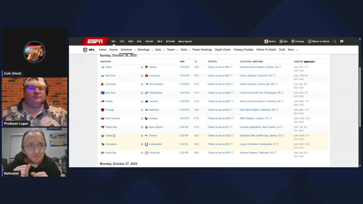This screenshot has height=204, width=363.
Task: Open the Tampa Bay team link
Action: pyautogui.click(x=111, y=127)
